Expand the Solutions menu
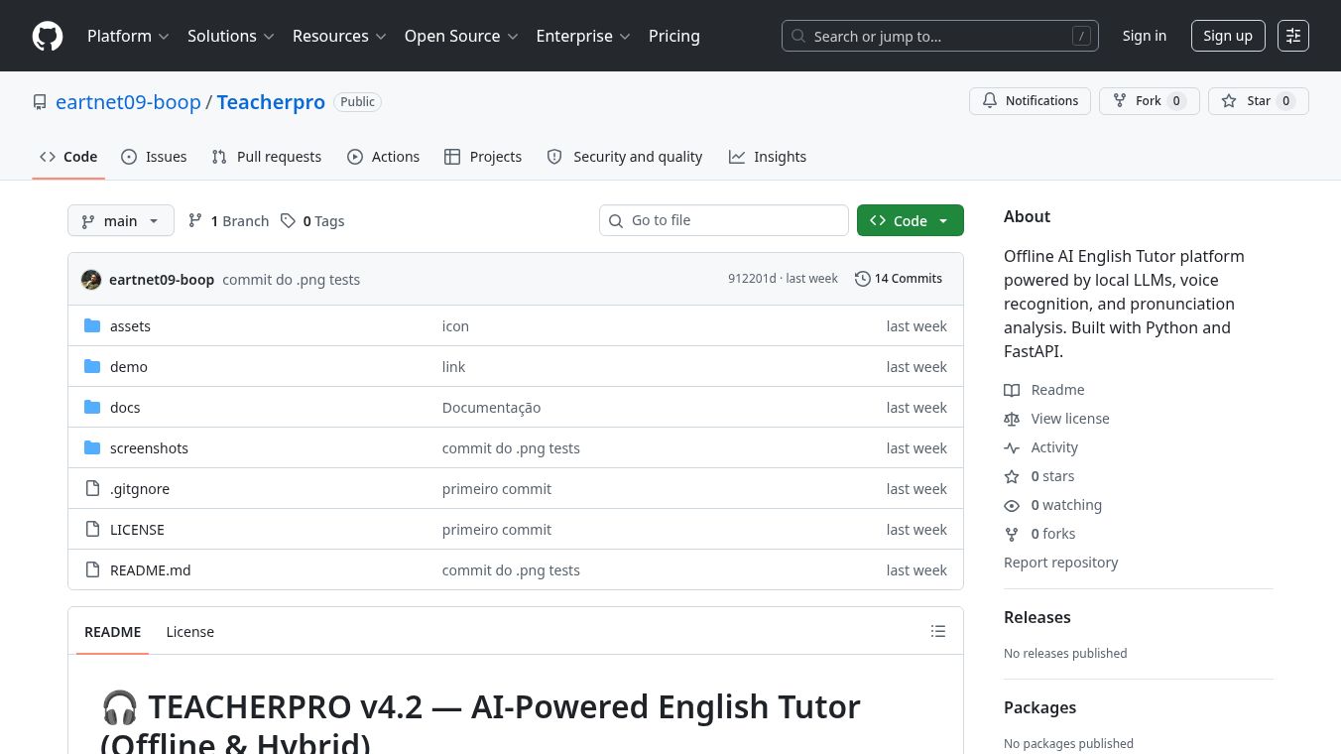This screenshot has width=1341, height=754. point(230,36)
